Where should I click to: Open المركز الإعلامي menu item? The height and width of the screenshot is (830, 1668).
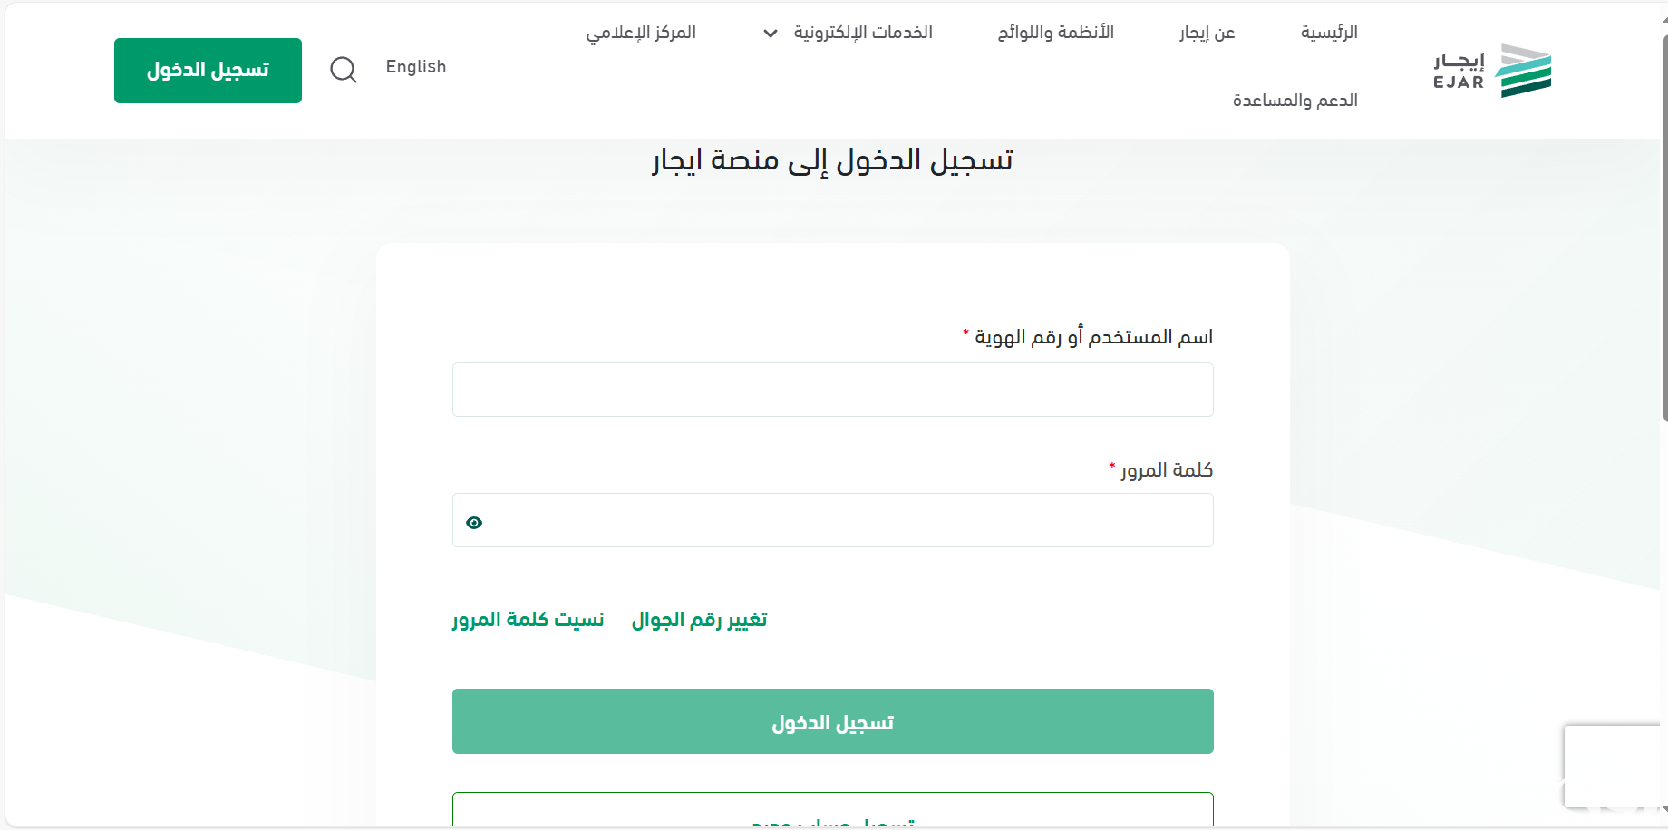click(641, 33)
